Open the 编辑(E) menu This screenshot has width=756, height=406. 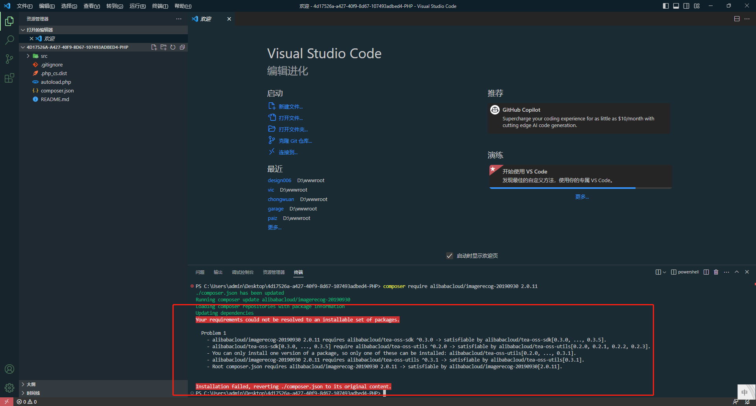(47, 6)
